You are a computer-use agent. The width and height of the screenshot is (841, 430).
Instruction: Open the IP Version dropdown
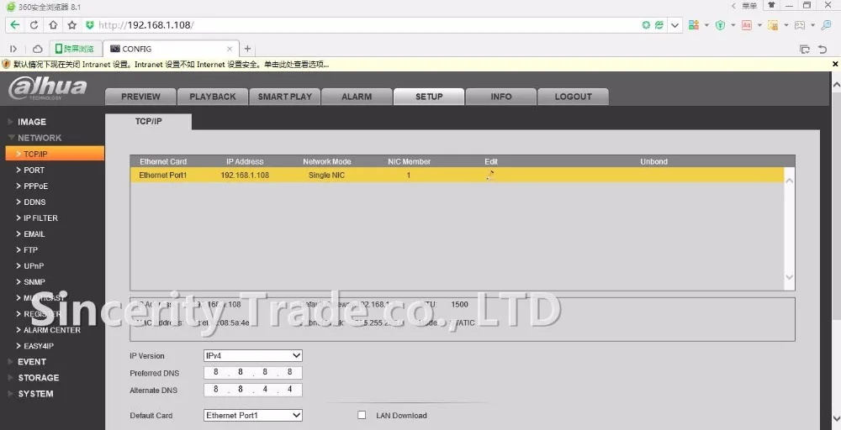coord(252,355)
